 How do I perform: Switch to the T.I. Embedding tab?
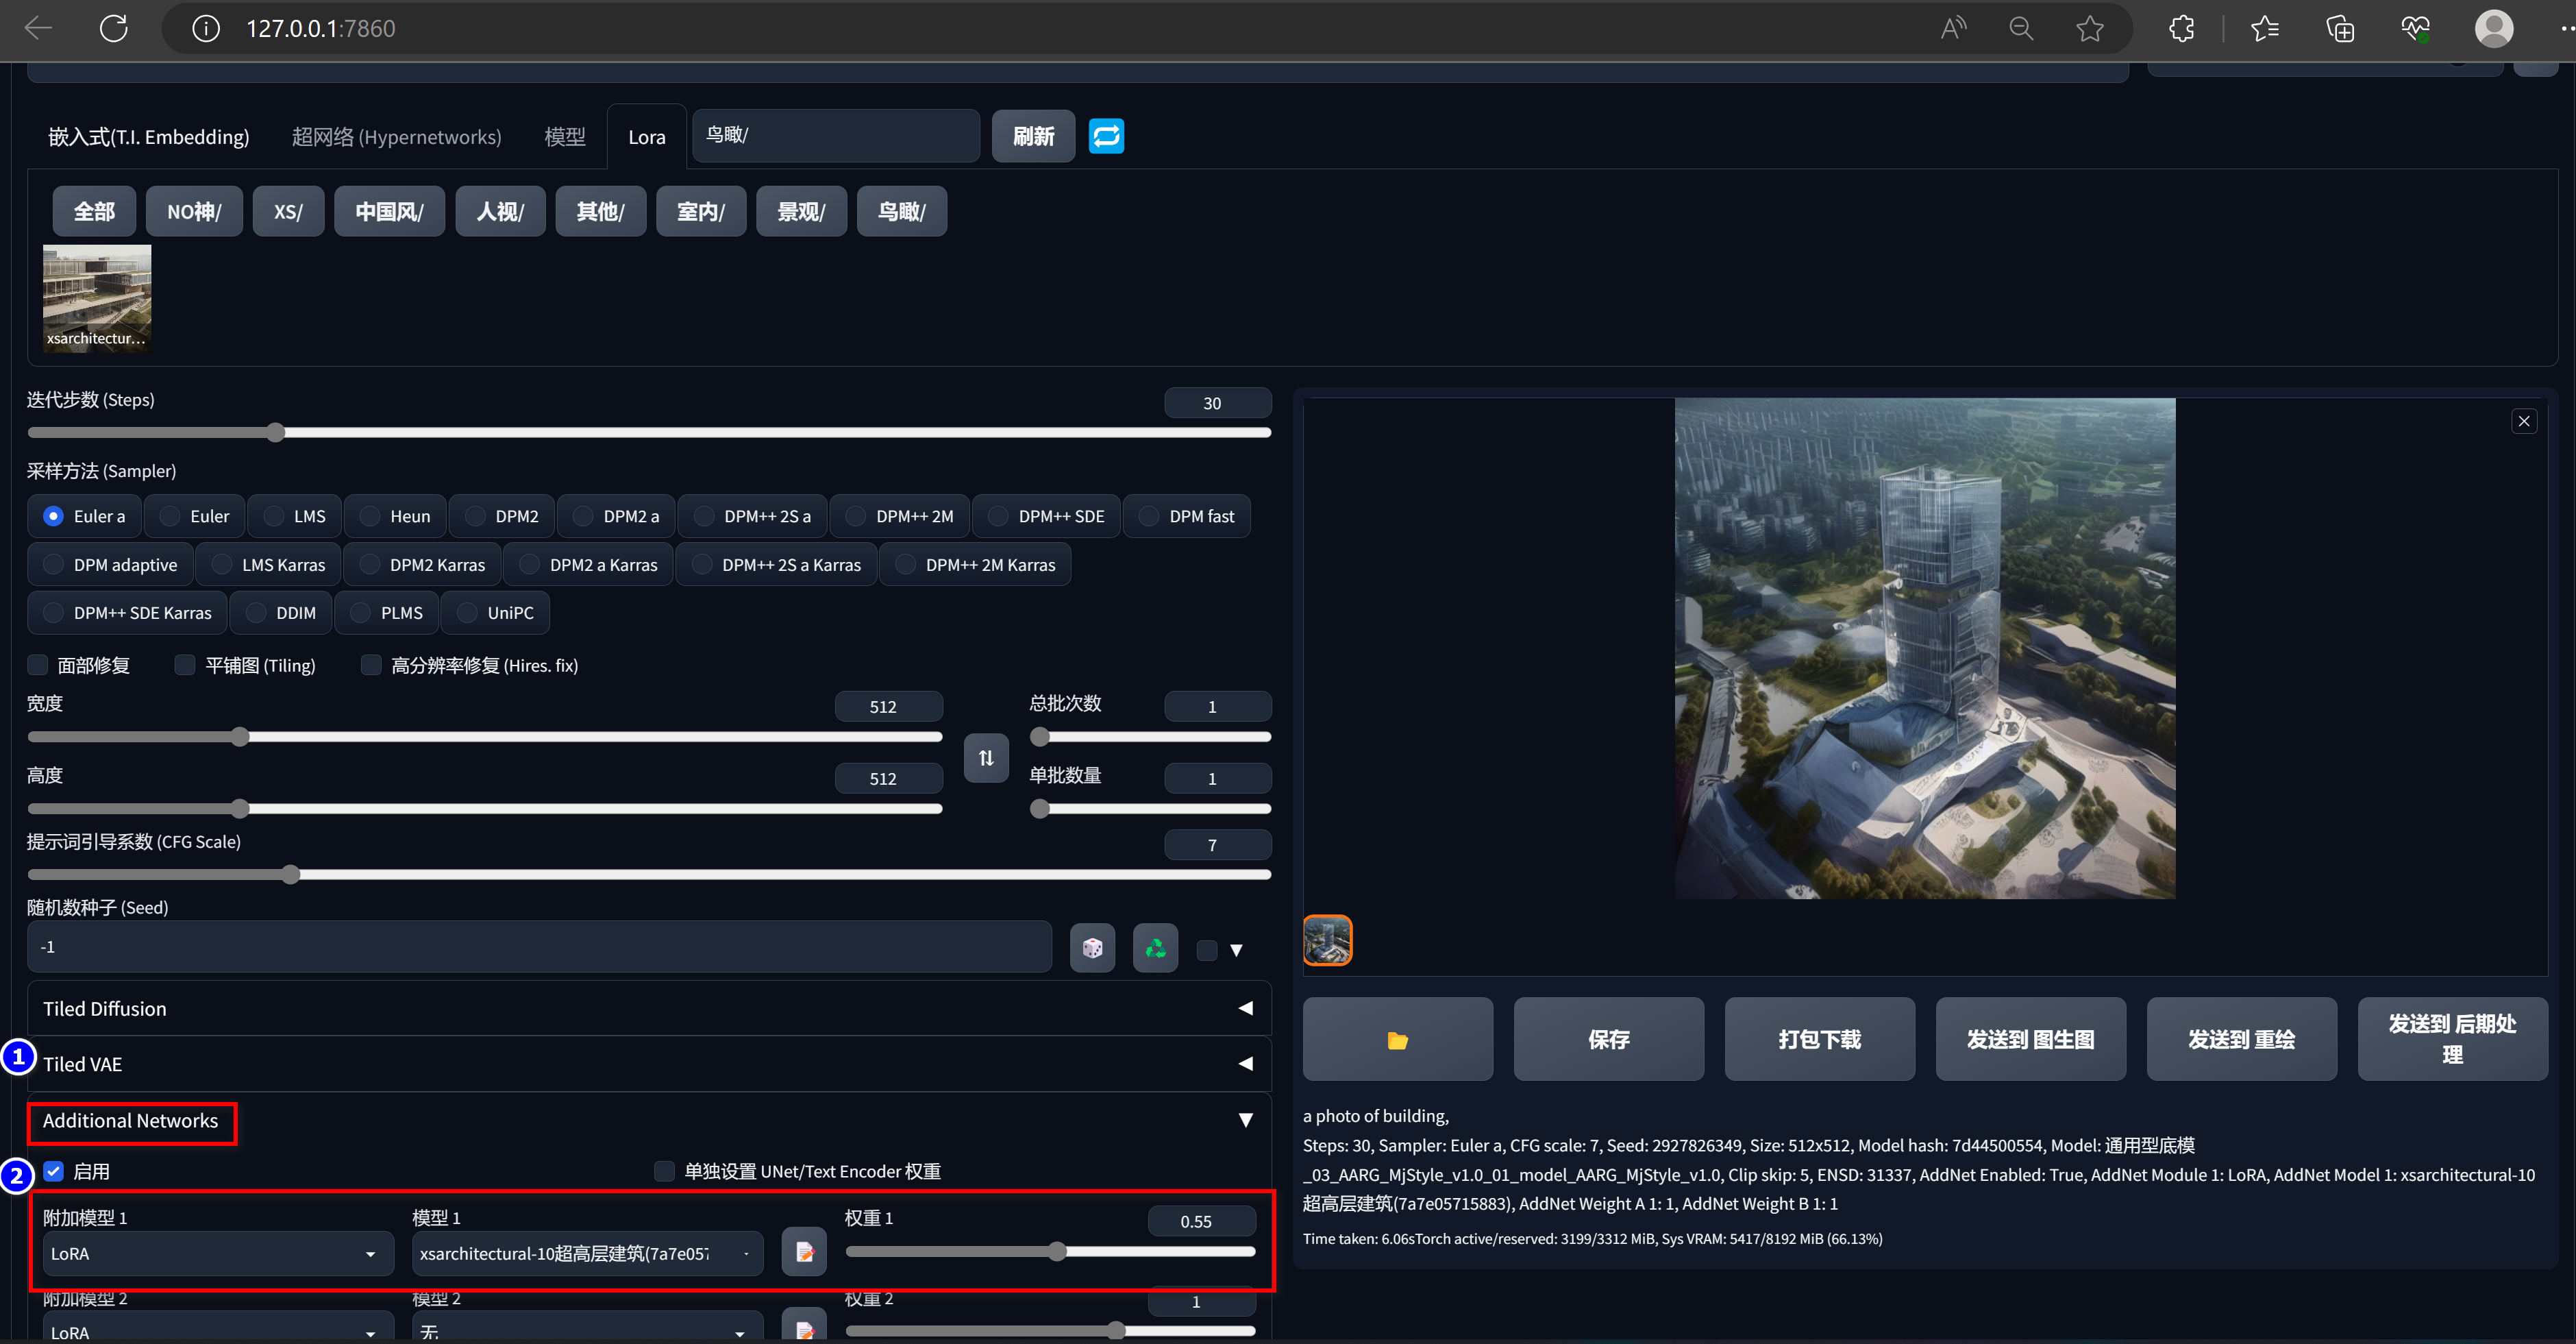click(x=149, y=137)
